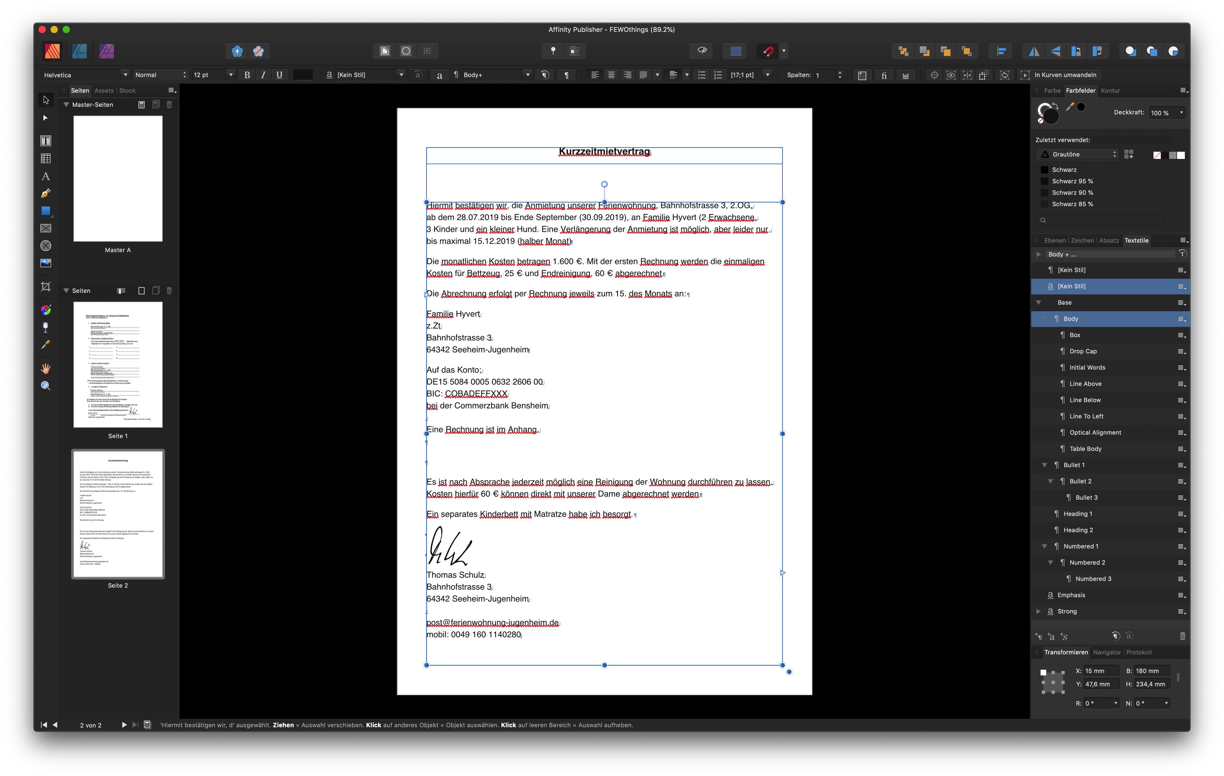Open the trash icon to delete a page
The height and width of the screenshot is (776, 1224).
tap(169, 291)
